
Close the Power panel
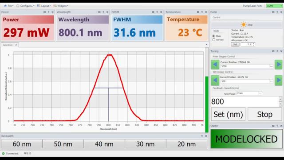(x=52, y=12)
